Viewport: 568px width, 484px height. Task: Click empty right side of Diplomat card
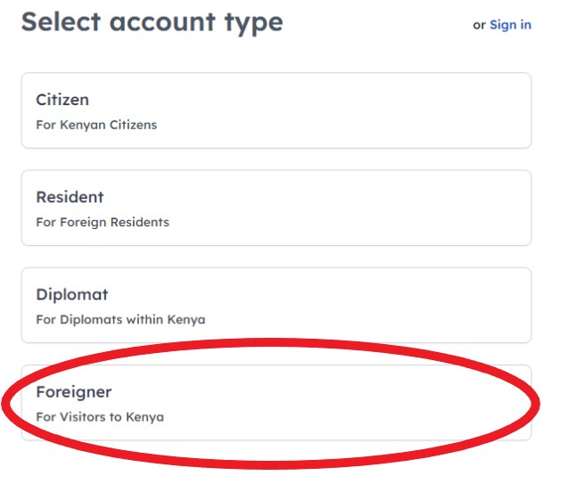tap(446, 305)
